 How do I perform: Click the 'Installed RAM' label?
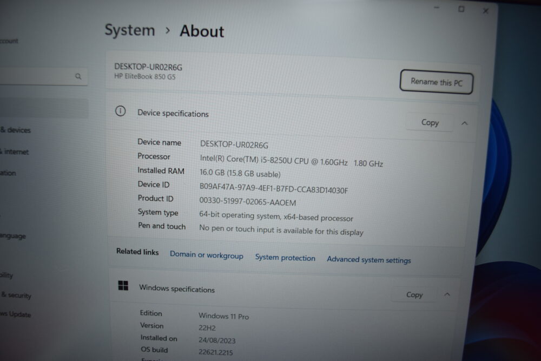coord(161,170)
